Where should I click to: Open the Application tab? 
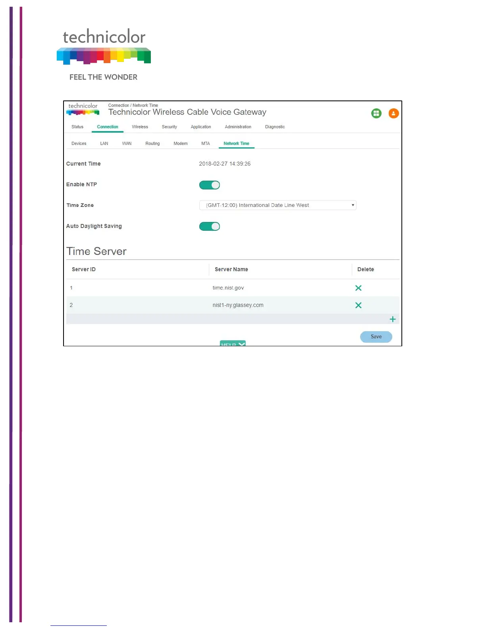tap(201, 127)
